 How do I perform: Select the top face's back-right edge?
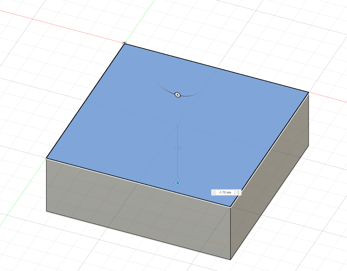[217, 68]
